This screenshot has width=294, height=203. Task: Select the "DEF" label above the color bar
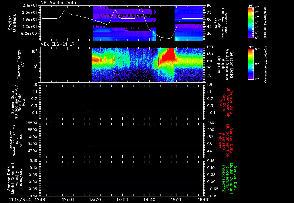point(251,47)
